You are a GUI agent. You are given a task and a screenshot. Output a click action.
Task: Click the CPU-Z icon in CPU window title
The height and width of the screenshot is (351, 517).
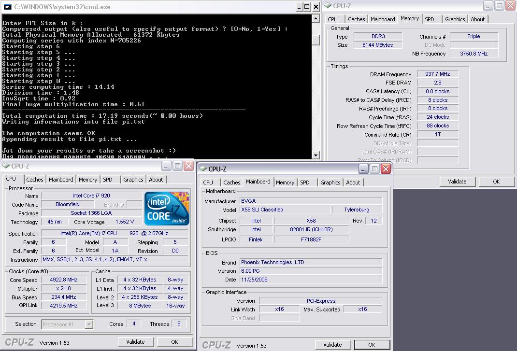pyautogui.click(x=6, y=166)
